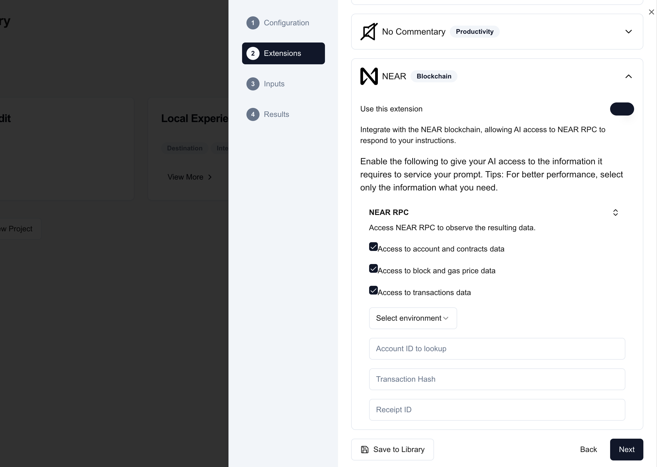Collapse the NEAR extension section chevron

point(629,77)
